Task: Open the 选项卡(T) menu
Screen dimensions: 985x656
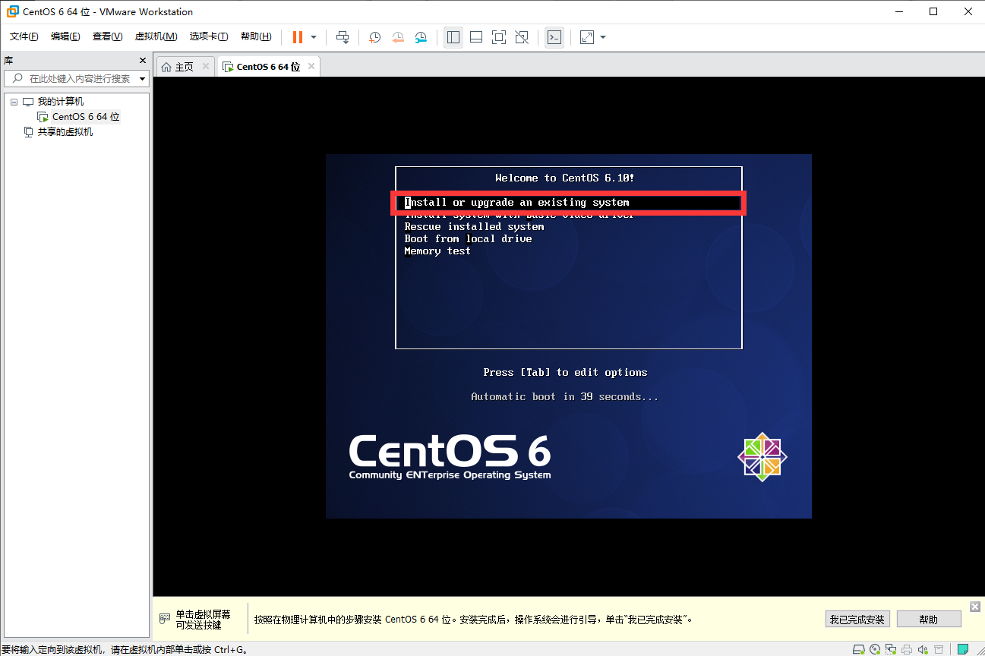Action: (x=209, y=36)
